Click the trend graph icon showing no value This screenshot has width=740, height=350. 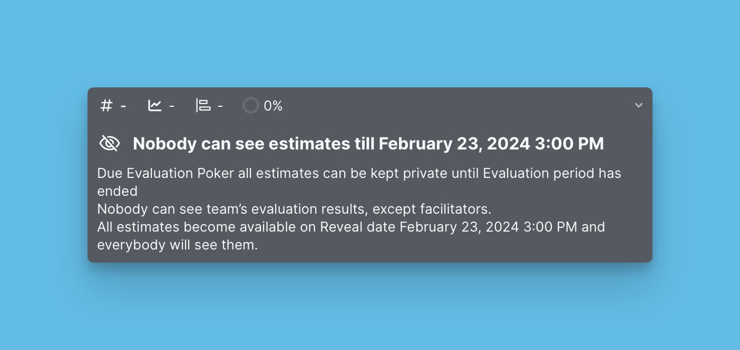[x=154, y=105]
